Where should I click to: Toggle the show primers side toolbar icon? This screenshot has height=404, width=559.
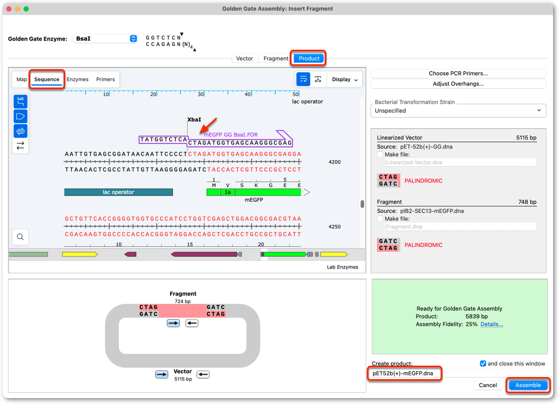[x=21, y=131]
